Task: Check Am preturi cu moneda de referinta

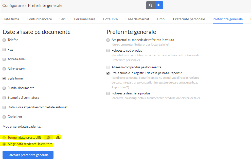Action: pyautogui.click(x=108, y=40)
